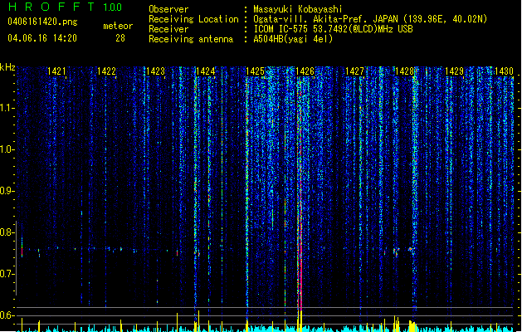The height and width of the screenshot is (332, 522).
Task: Click the 1425 time marker
Action: point(255,71)
